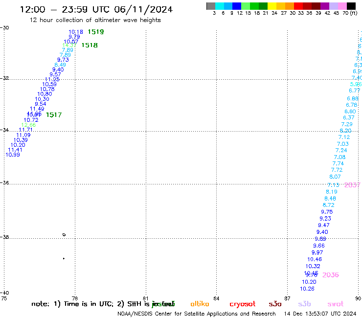Click the wave height value 9.75
This screenshot has height=318, width=362.
click(x=327, y=212)
